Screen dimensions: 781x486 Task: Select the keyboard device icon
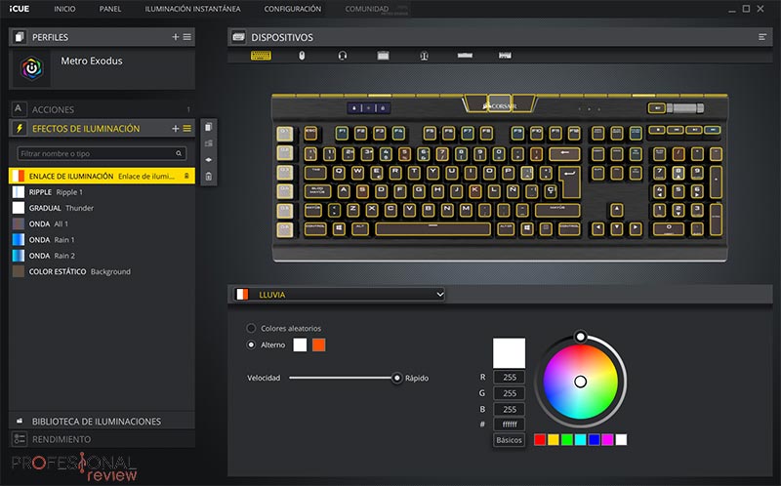pos(261,56)
